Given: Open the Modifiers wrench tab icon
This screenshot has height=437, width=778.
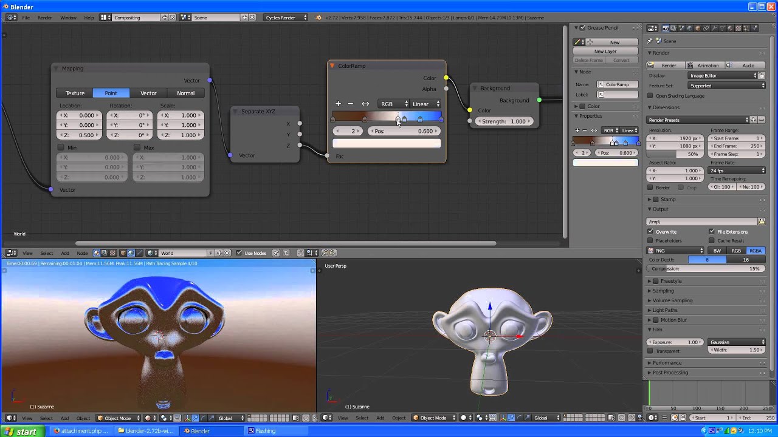Looking at the screenshot, I should pos(714,29).
